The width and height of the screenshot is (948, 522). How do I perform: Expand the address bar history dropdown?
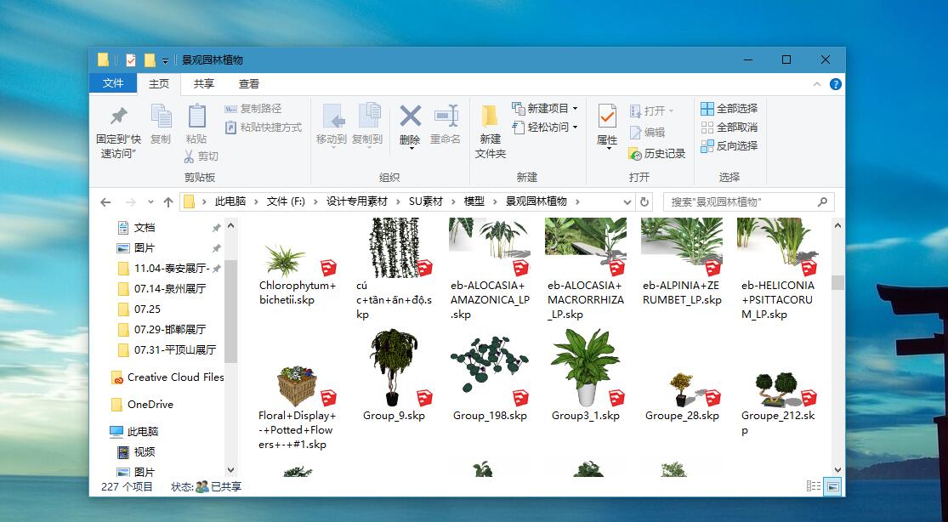point(627,202)
